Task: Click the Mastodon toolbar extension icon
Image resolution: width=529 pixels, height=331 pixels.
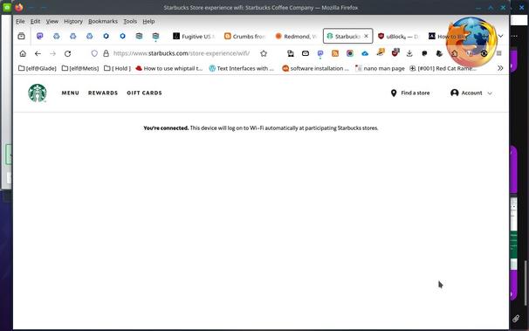Action: click(320, 53)
